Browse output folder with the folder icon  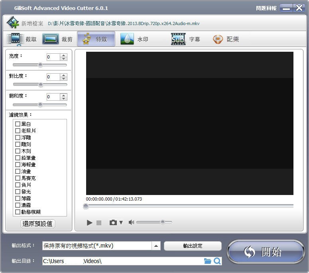coord(207,261)
